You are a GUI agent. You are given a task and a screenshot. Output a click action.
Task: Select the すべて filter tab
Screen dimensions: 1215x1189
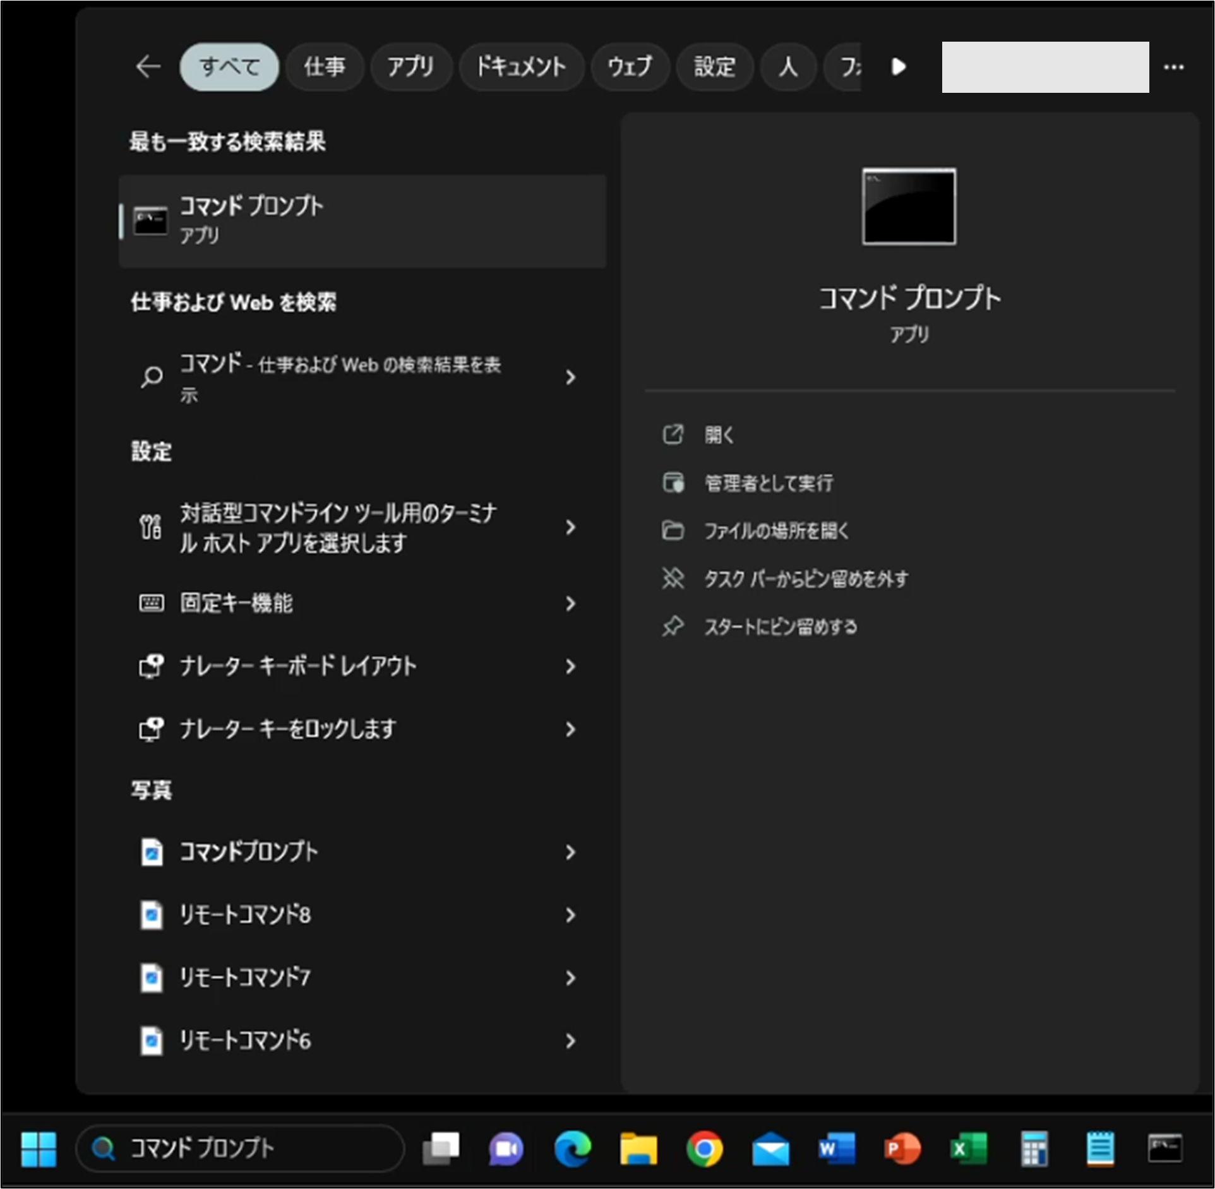pos(229,66)
